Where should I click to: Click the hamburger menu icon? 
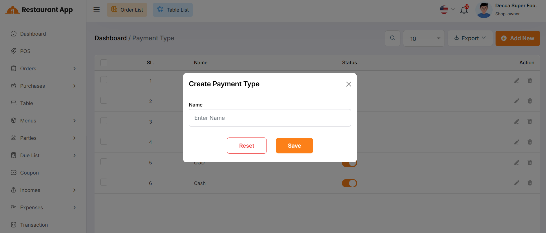pos(97,10)
